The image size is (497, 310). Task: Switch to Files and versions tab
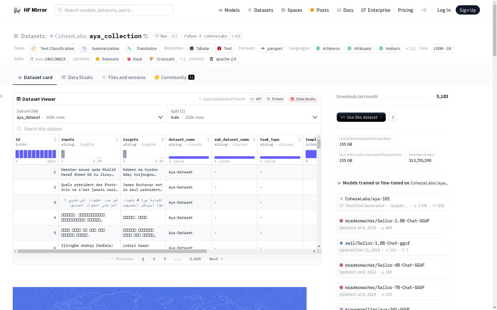pos(124,77)
